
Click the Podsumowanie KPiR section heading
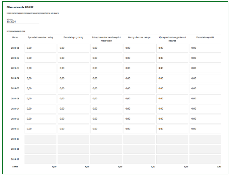coord(16,32)
